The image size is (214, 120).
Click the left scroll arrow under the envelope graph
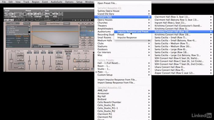(41, 47)
